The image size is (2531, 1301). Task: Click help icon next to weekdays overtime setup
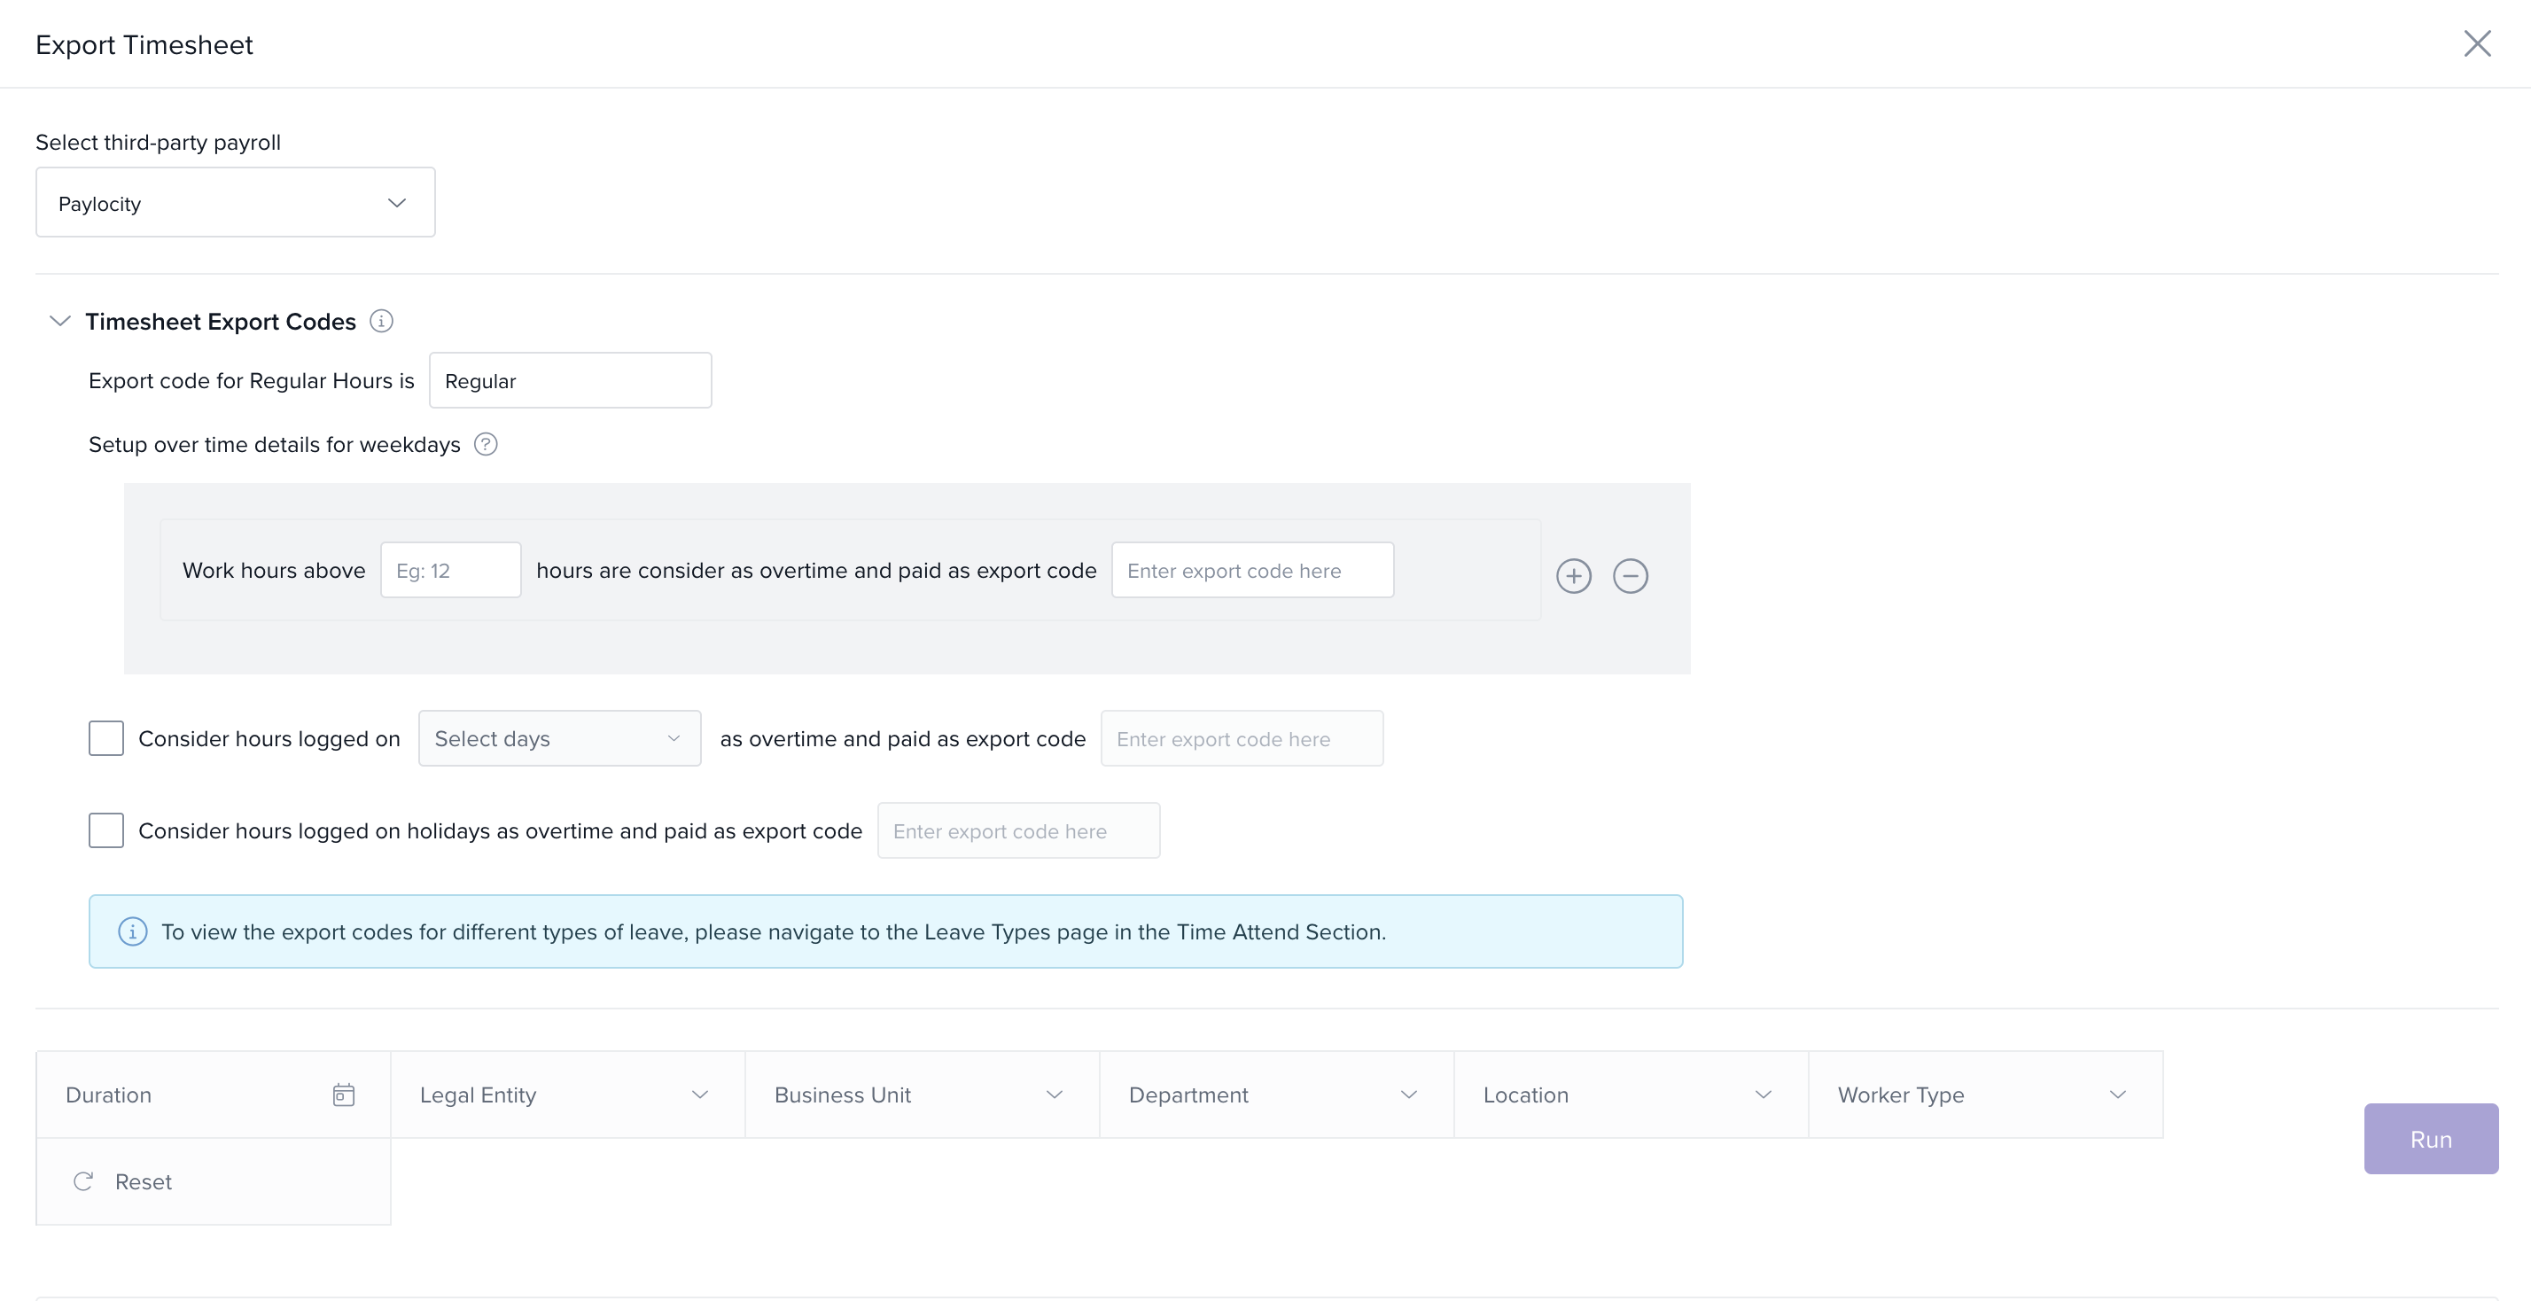pos(486,444)
